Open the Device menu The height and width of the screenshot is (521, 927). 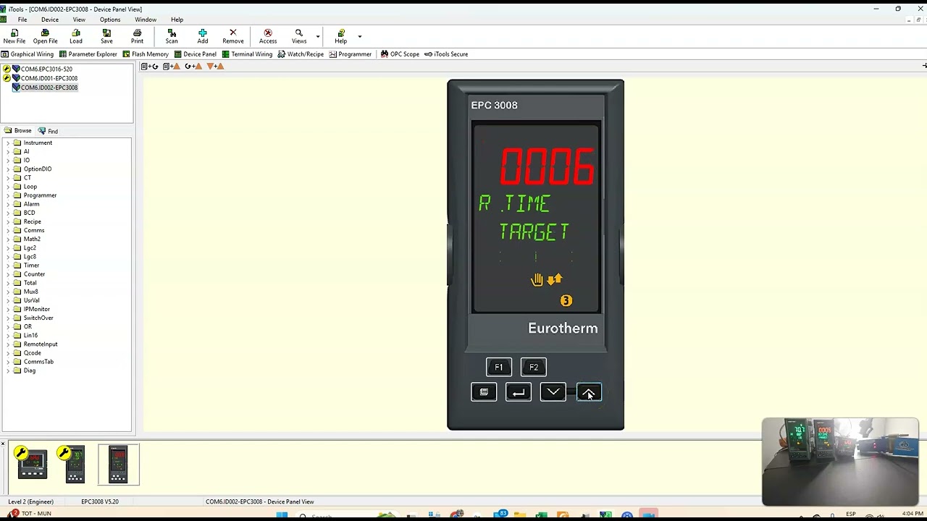coord(50,20)
